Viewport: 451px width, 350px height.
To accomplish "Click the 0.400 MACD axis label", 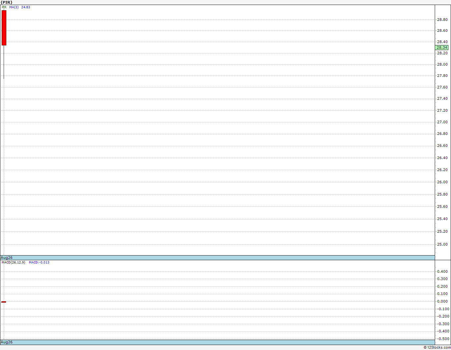I will tap(442, 271).
